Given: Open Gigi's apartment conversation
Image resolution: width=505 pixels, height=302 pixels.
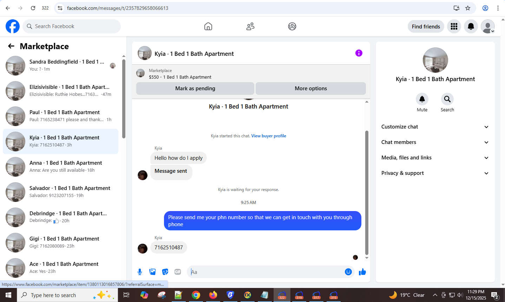Looking at the screenshot, I should pos(60,242).
